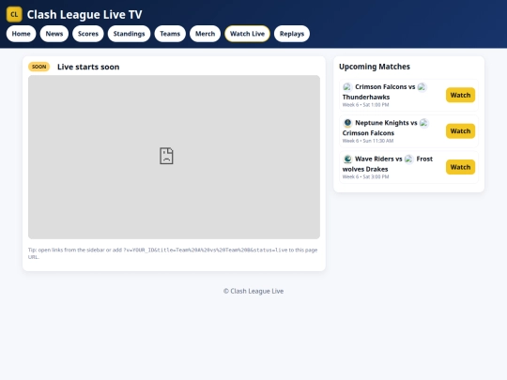Viewport: 507px width, 380px height.
Task: Click the first Crimson Falcons team logo
Action: point(347,87)
